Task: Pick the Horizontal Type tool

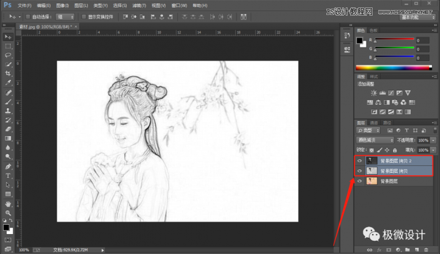Action: pyautogui.click(x=8, y=176)
